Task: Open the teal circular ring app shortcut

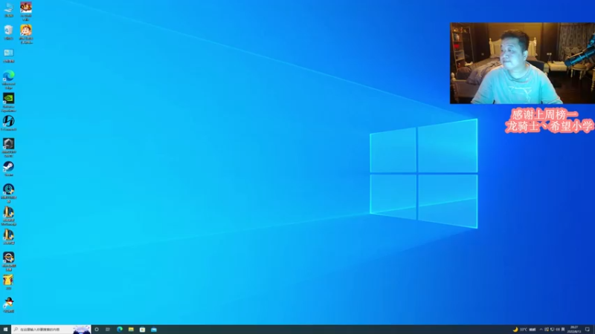Action: tap(8, 193)
